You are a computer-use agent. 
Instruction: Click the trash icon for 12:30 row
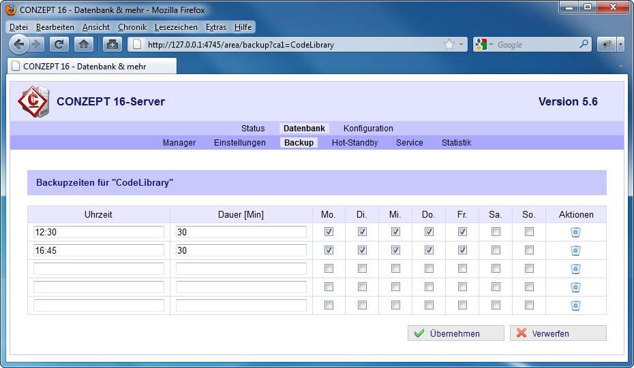(575, 232)
